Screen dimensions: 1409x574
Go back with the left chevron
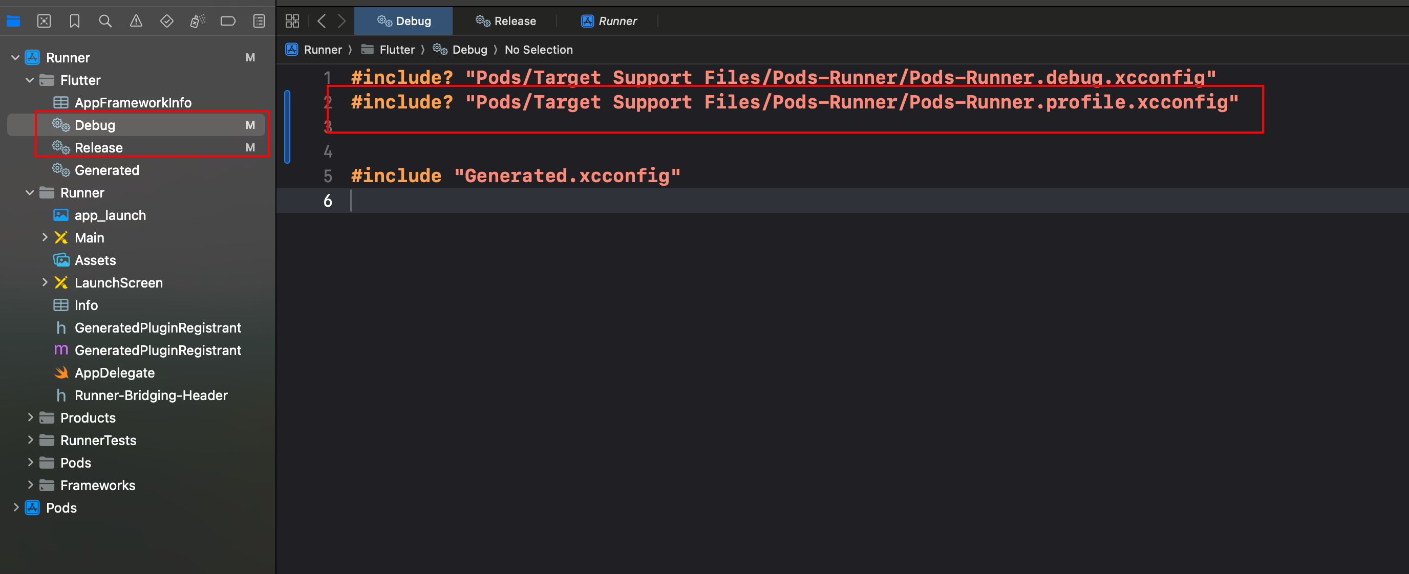coord(322,21)
